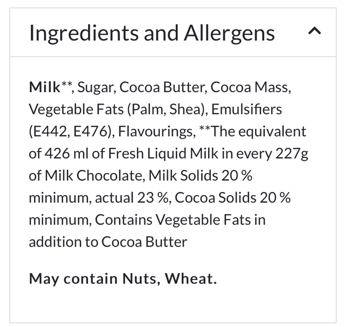Viewport: 346px width, 327px height.
Task: Click the Wheat allergen word
Action: point(190,279)
